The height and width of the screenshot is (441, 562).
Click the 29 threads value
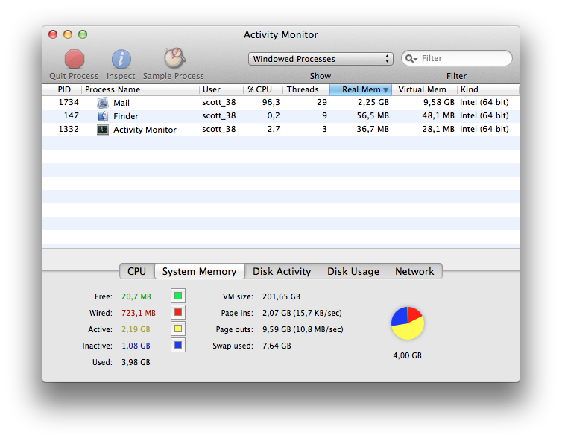pos(322,102)
